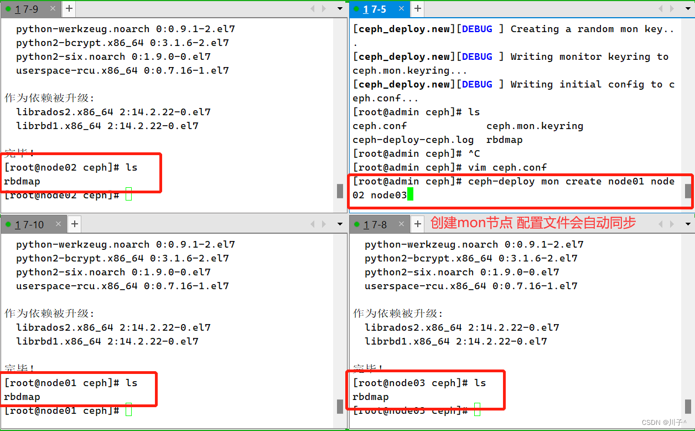Open tab list dropdown in 1 7-8 pane
This screenshot has height=431, width=695.
(x=688, y=224)
